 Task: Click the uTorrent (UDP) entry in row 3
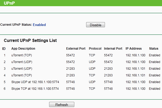22,69
